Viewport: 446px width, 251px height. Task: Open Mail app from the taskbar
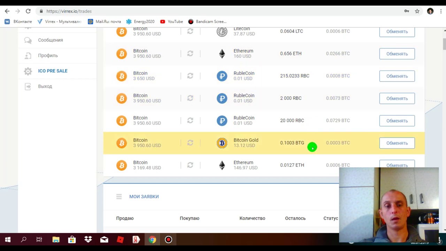[104, 239]
